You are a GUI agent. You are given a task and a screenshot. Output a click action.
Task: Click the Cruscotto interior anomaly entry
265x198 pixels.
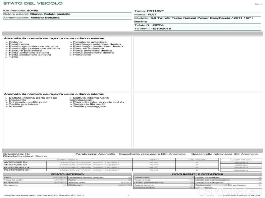[17, 100]
